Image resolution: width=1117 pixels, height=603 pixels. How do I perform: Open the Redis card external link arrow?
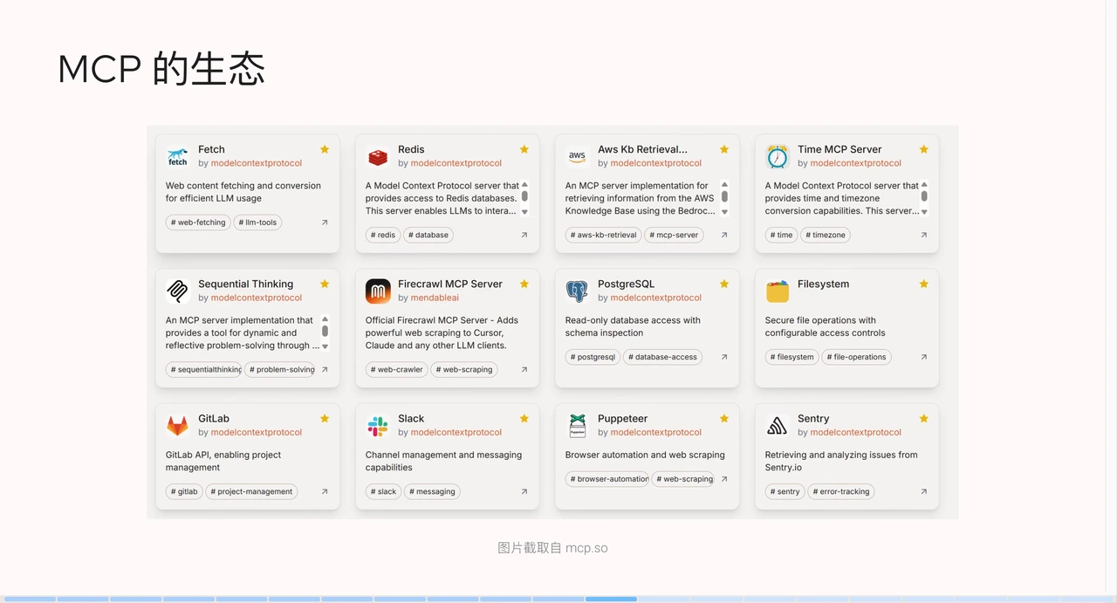point(524,235)
